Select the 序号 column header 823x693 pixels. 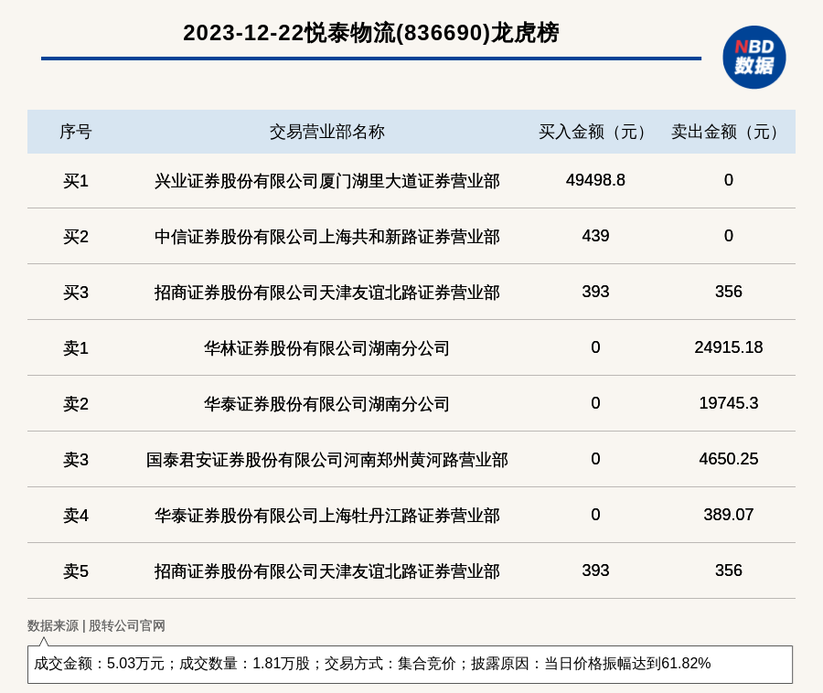[76, 132]
